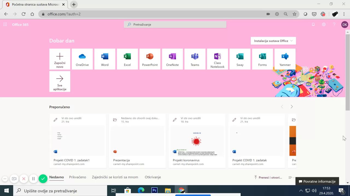Open Povratne informacije feedback button
Image resolution: width=350 pixels, height=196 pixels.
point(317,181)
